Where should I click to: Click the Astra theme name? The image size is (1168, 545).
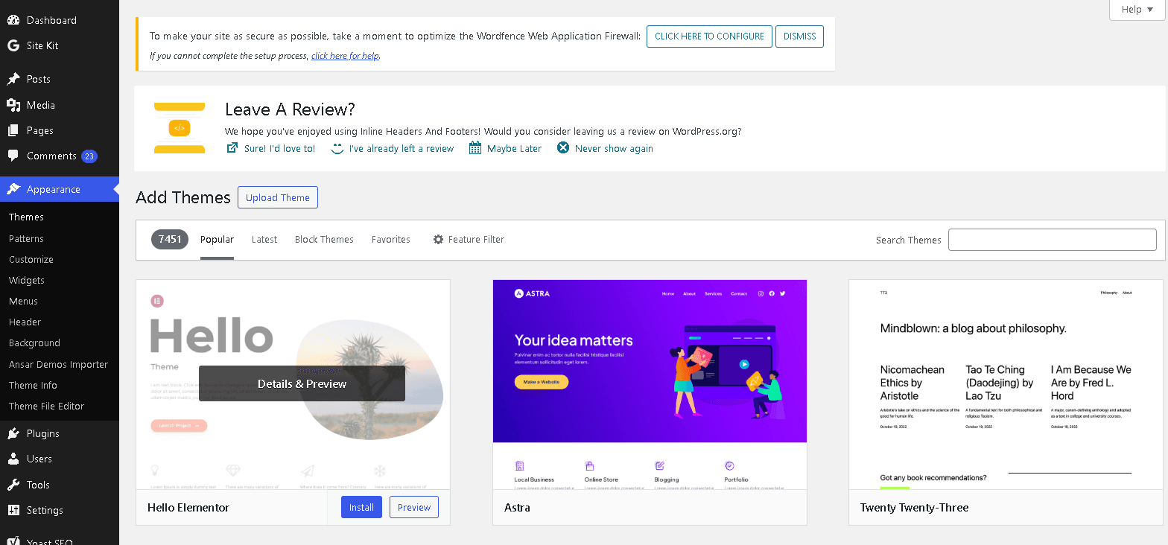pyautogui.click(x=517, y=508)
